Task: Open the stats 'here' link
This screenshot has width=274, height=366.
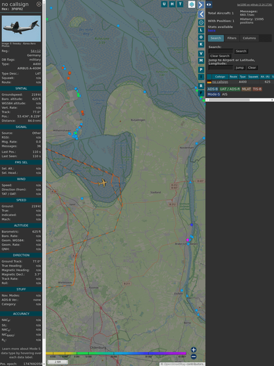Action: click(x=211, y=30)
